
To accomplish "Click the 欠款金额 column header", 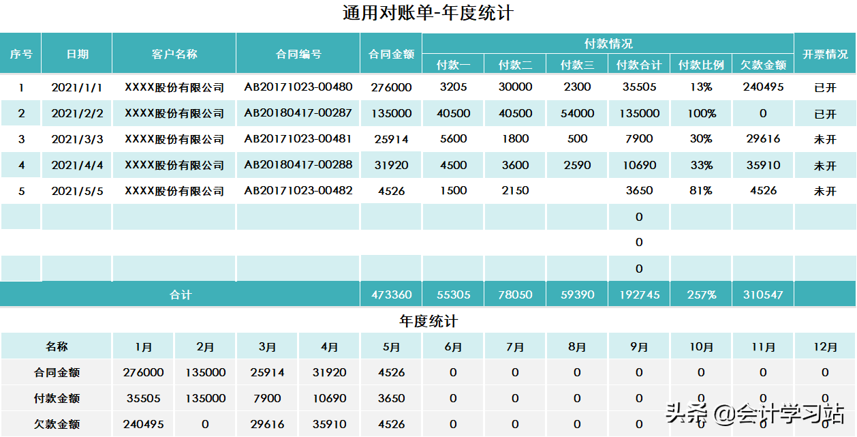I will (x=762, y=64).
